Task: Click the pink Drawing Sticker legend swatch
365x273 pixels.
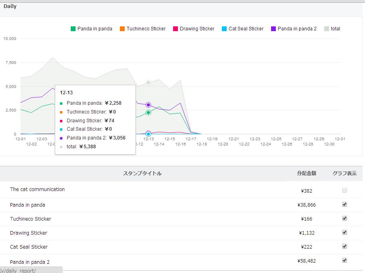Action: (x=176, y=29)
